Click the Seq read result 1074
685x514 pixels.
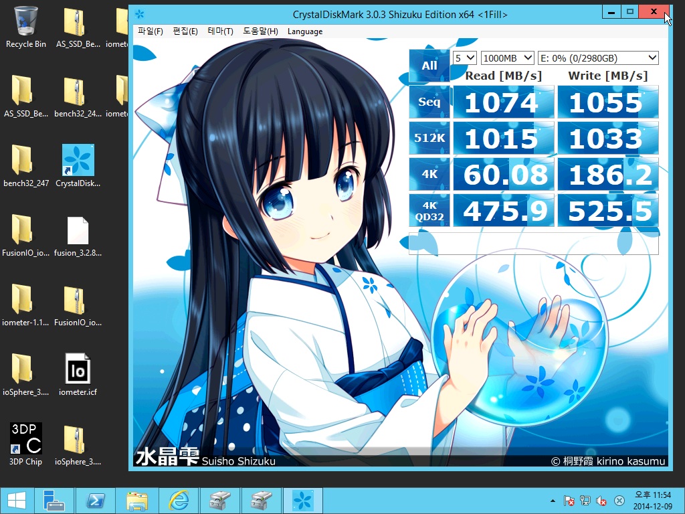tap(503, 102)
